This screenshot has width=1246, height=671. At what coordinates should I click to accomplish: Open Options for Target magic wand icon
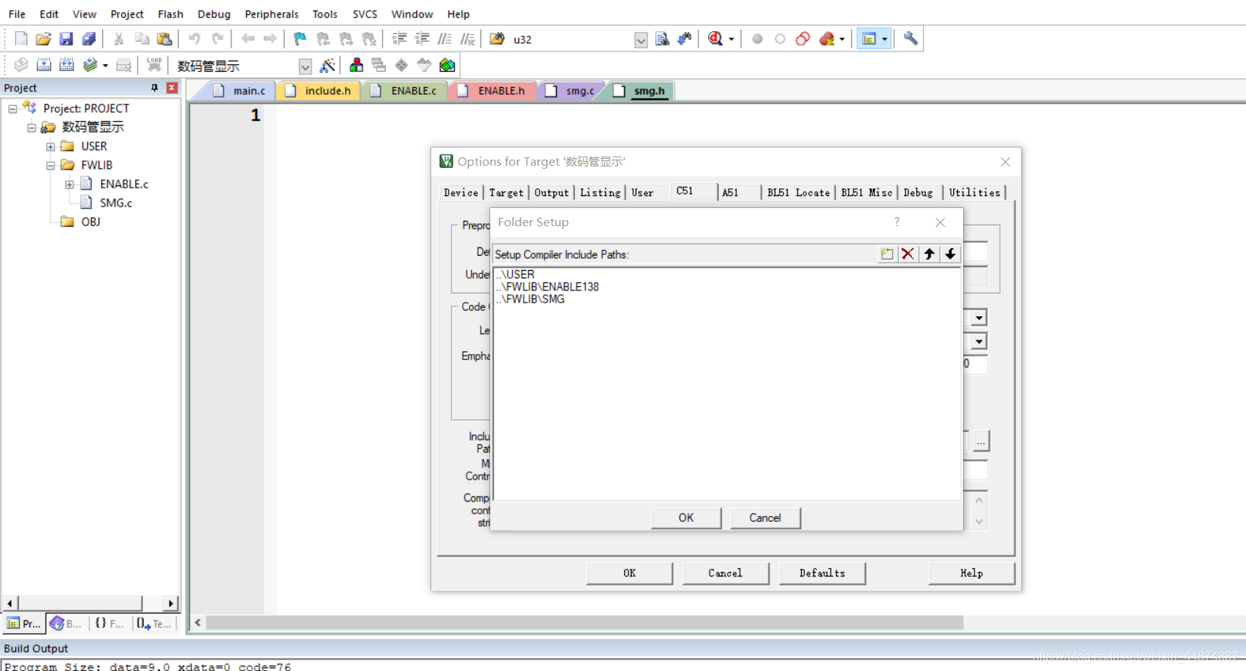coord(328,66)
